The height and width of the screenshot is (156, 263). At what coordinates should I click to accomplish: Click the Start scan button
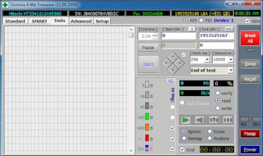148,64
